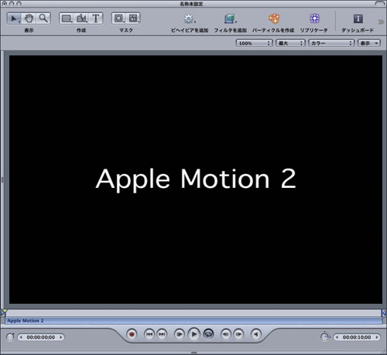Click the make particles icon
This screenshot has height=355, width=387.
click(273, 19)
